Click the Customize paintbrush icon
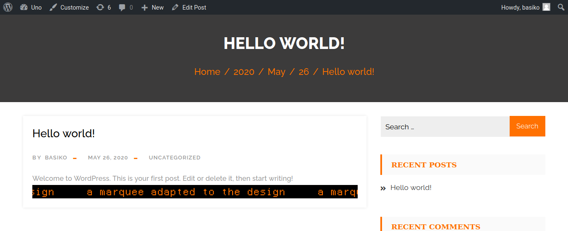This screenshot has height=231, width=568. (x=53, y=7)
